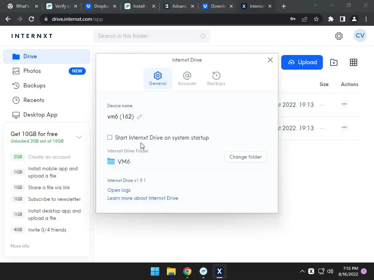
Task: Click the More info link
Action: [20, 246]
